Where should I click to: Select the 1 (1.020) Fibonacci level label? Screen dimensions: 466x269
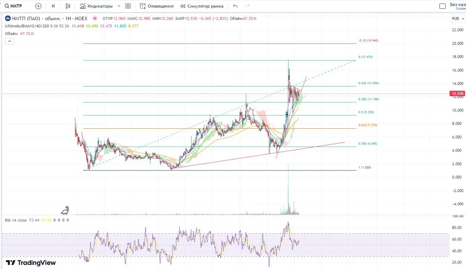point(365,167)
